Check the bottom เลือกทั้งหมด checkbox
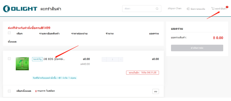 click(x=9, y=91)
